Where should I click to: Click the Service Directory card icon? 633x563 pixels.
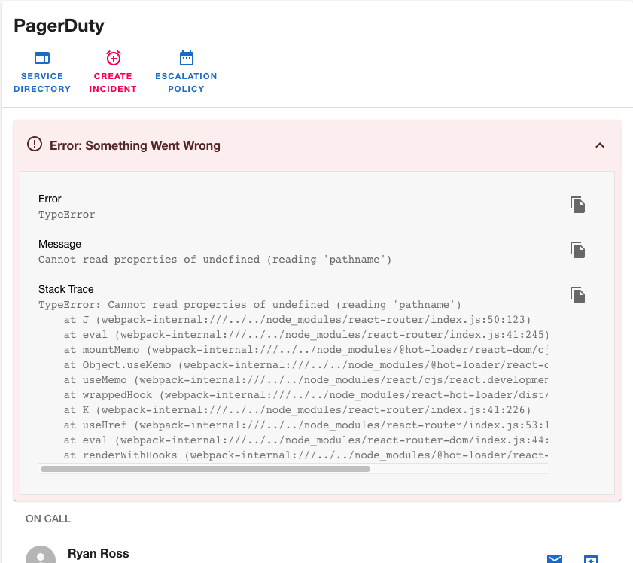tap(41, 58)
